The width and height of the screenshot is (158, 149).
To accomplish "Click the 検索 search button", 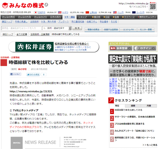I will pyautogui.click(x=77, y=28).
